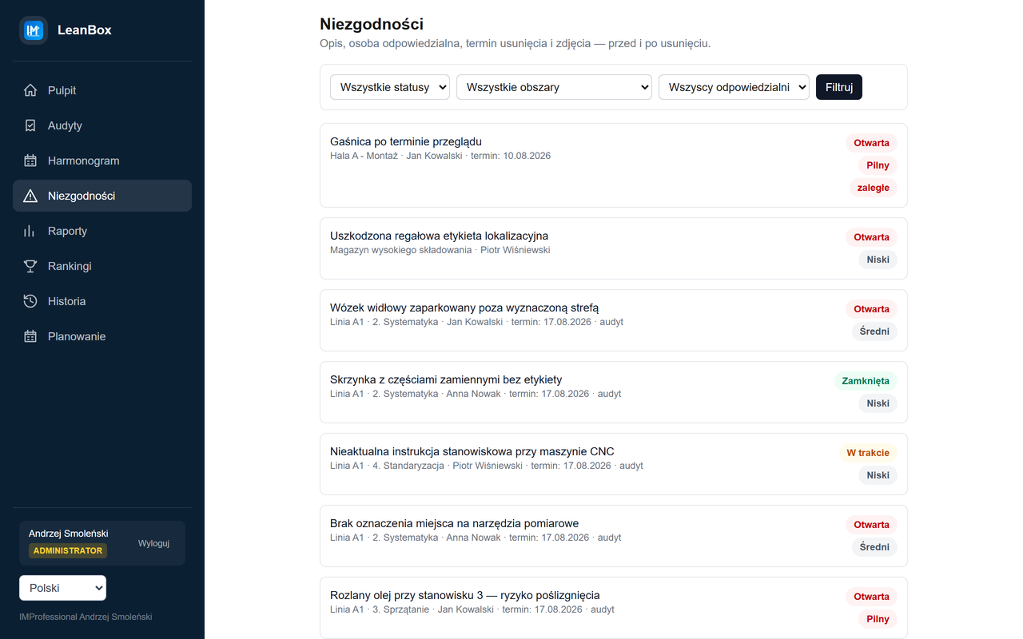Click Magazyn wysokiego składowania details line
The image size is (1023, 639).
[x=440, y=250]
